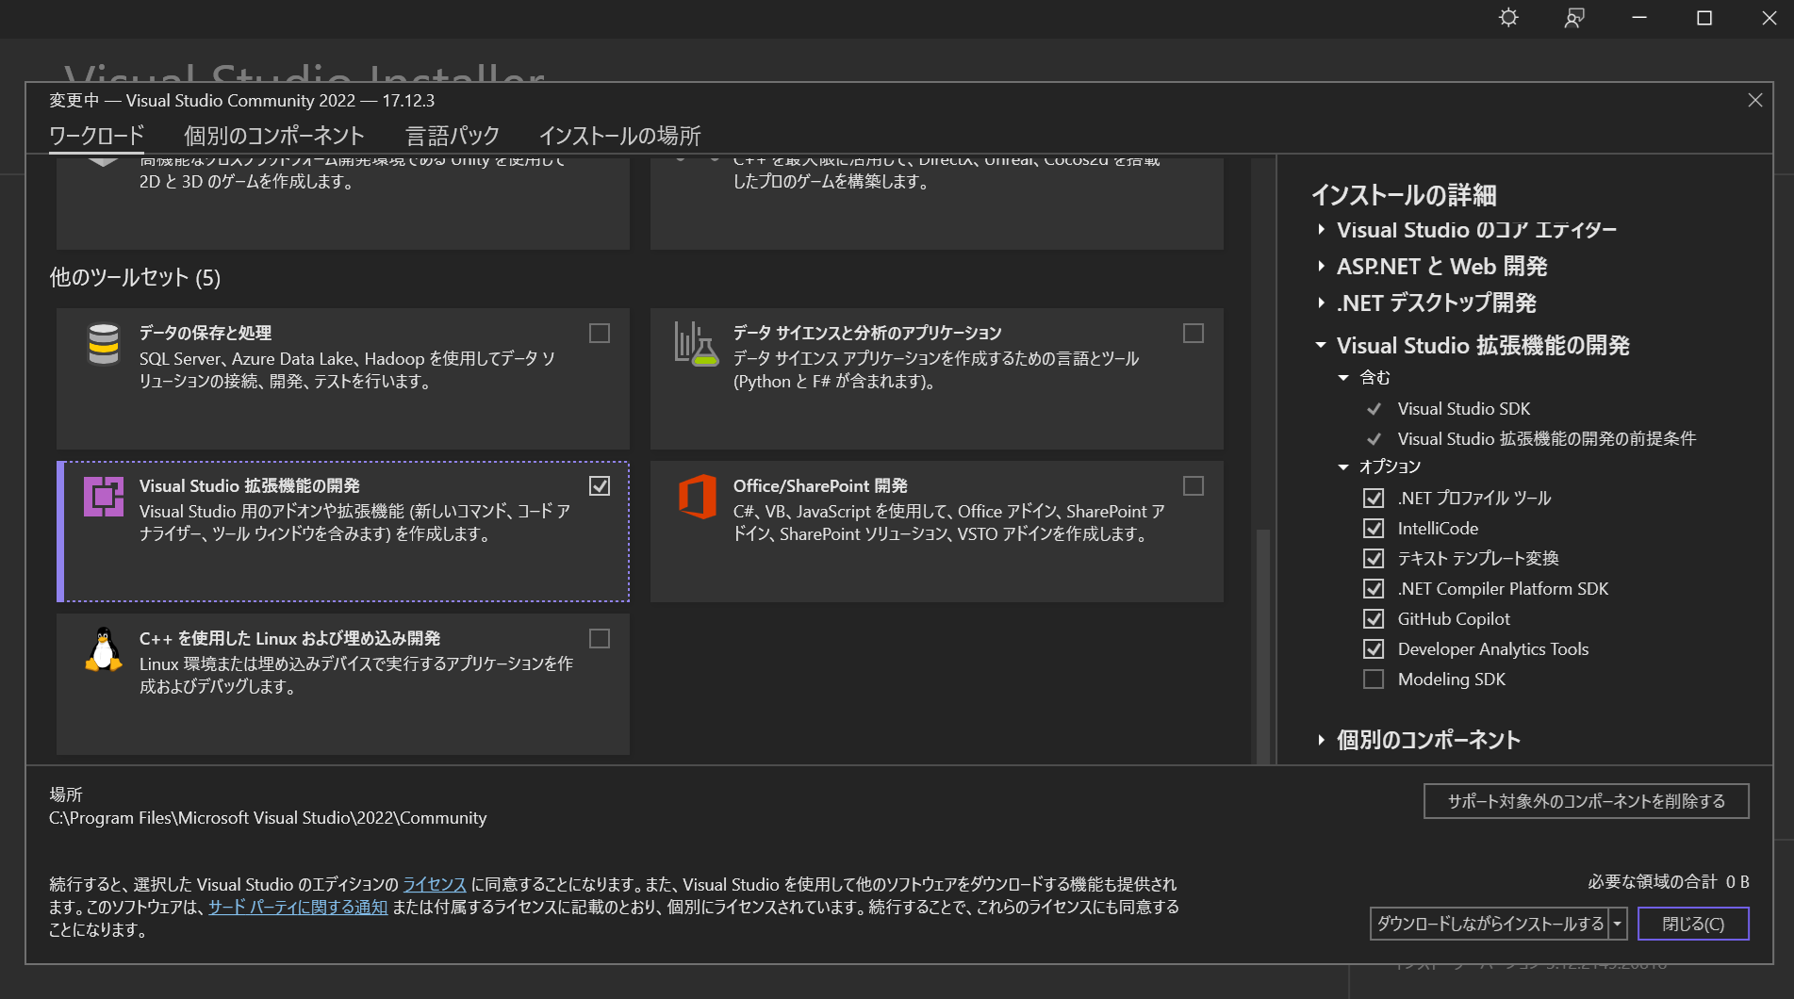Switch to the 個別のコンポーネント tab
The height and width of the screenshot is (999, 1794).
pos(274,136)
